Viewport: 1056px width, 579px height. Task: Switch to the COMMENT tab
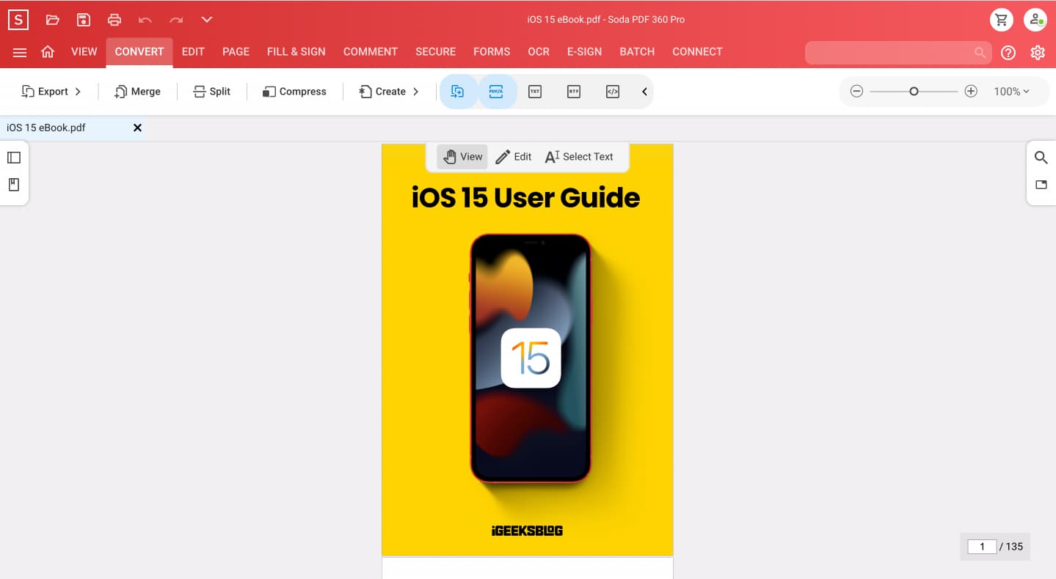[371, 52]
